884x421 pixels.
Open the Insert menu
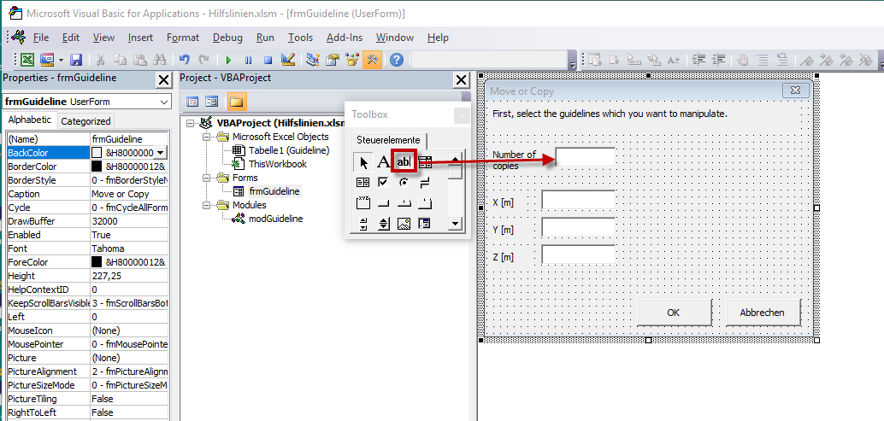point(140,38)
